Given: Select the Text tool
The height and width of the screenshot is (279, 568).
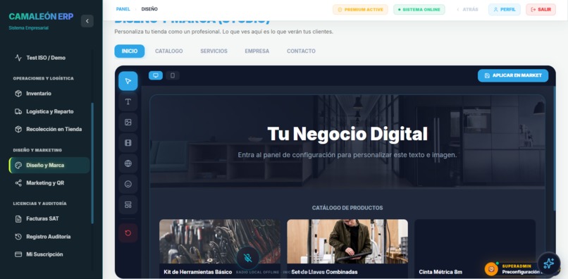Looking at the screenshot, I should point(128,101).
